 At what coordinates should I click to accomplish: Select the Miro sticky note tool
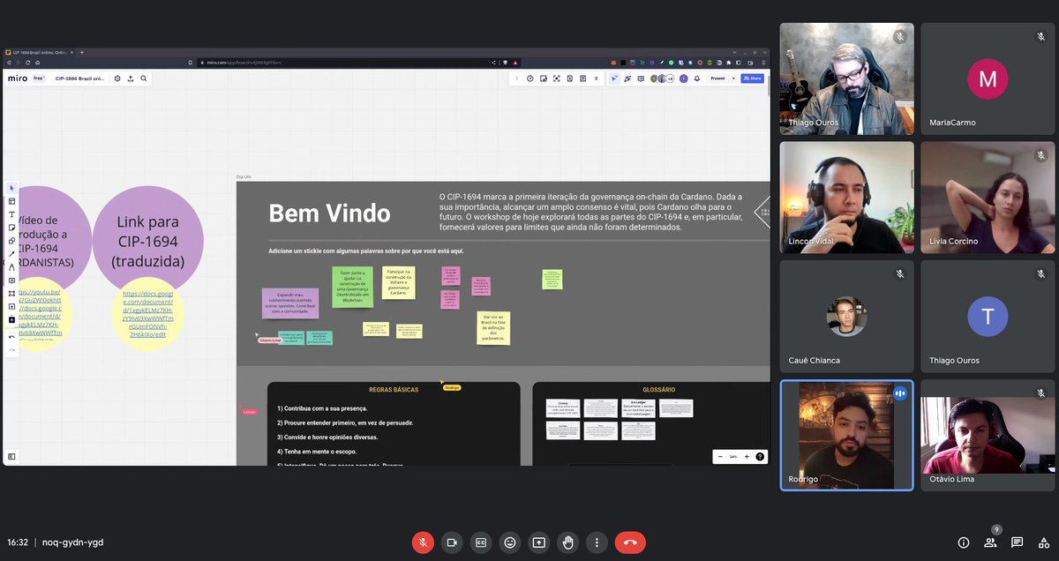[12, 228]
